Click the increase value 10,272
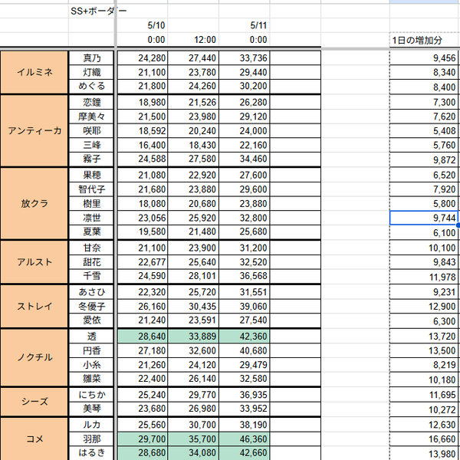This screenshot has width=460, height=460. [424, 409]
